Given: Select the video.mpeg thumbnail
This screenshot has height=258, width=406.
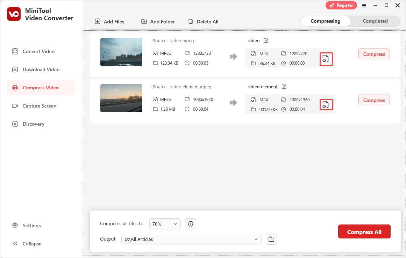Looking at the screenshot, I should [x=121, y=52].
